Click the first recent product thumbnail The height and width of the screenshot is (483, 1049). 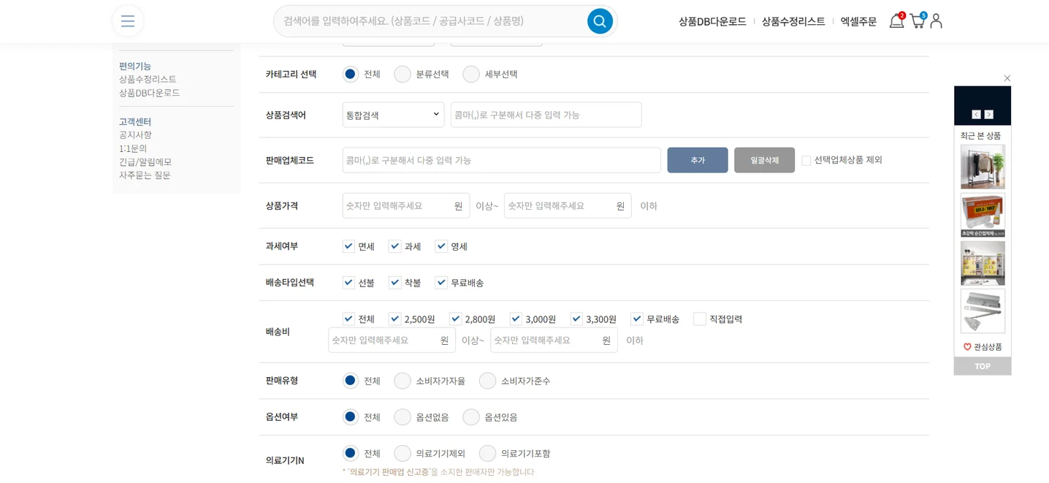point(982,166)
